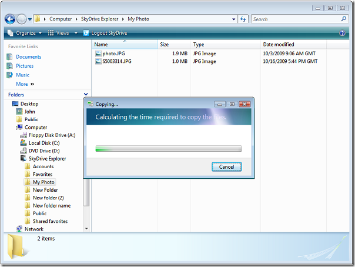The width and height of the screenshot is (355, 267).
Task: Click the Refresh button beside address bar
Action: pyautogui.click(x=243, y=19)
